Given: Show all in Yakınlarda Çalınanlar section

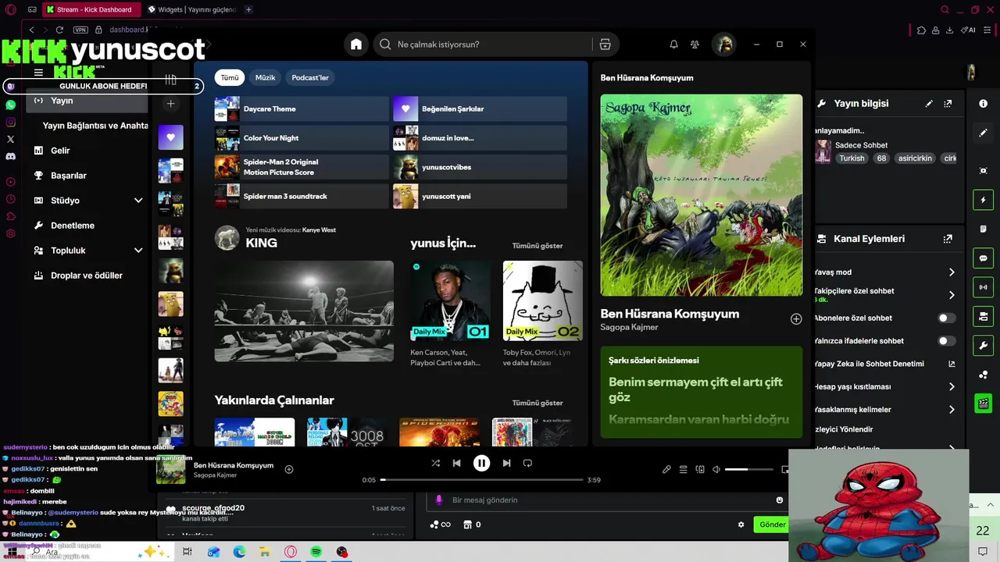Looking at the screenshot, I should tap(537, 403).
